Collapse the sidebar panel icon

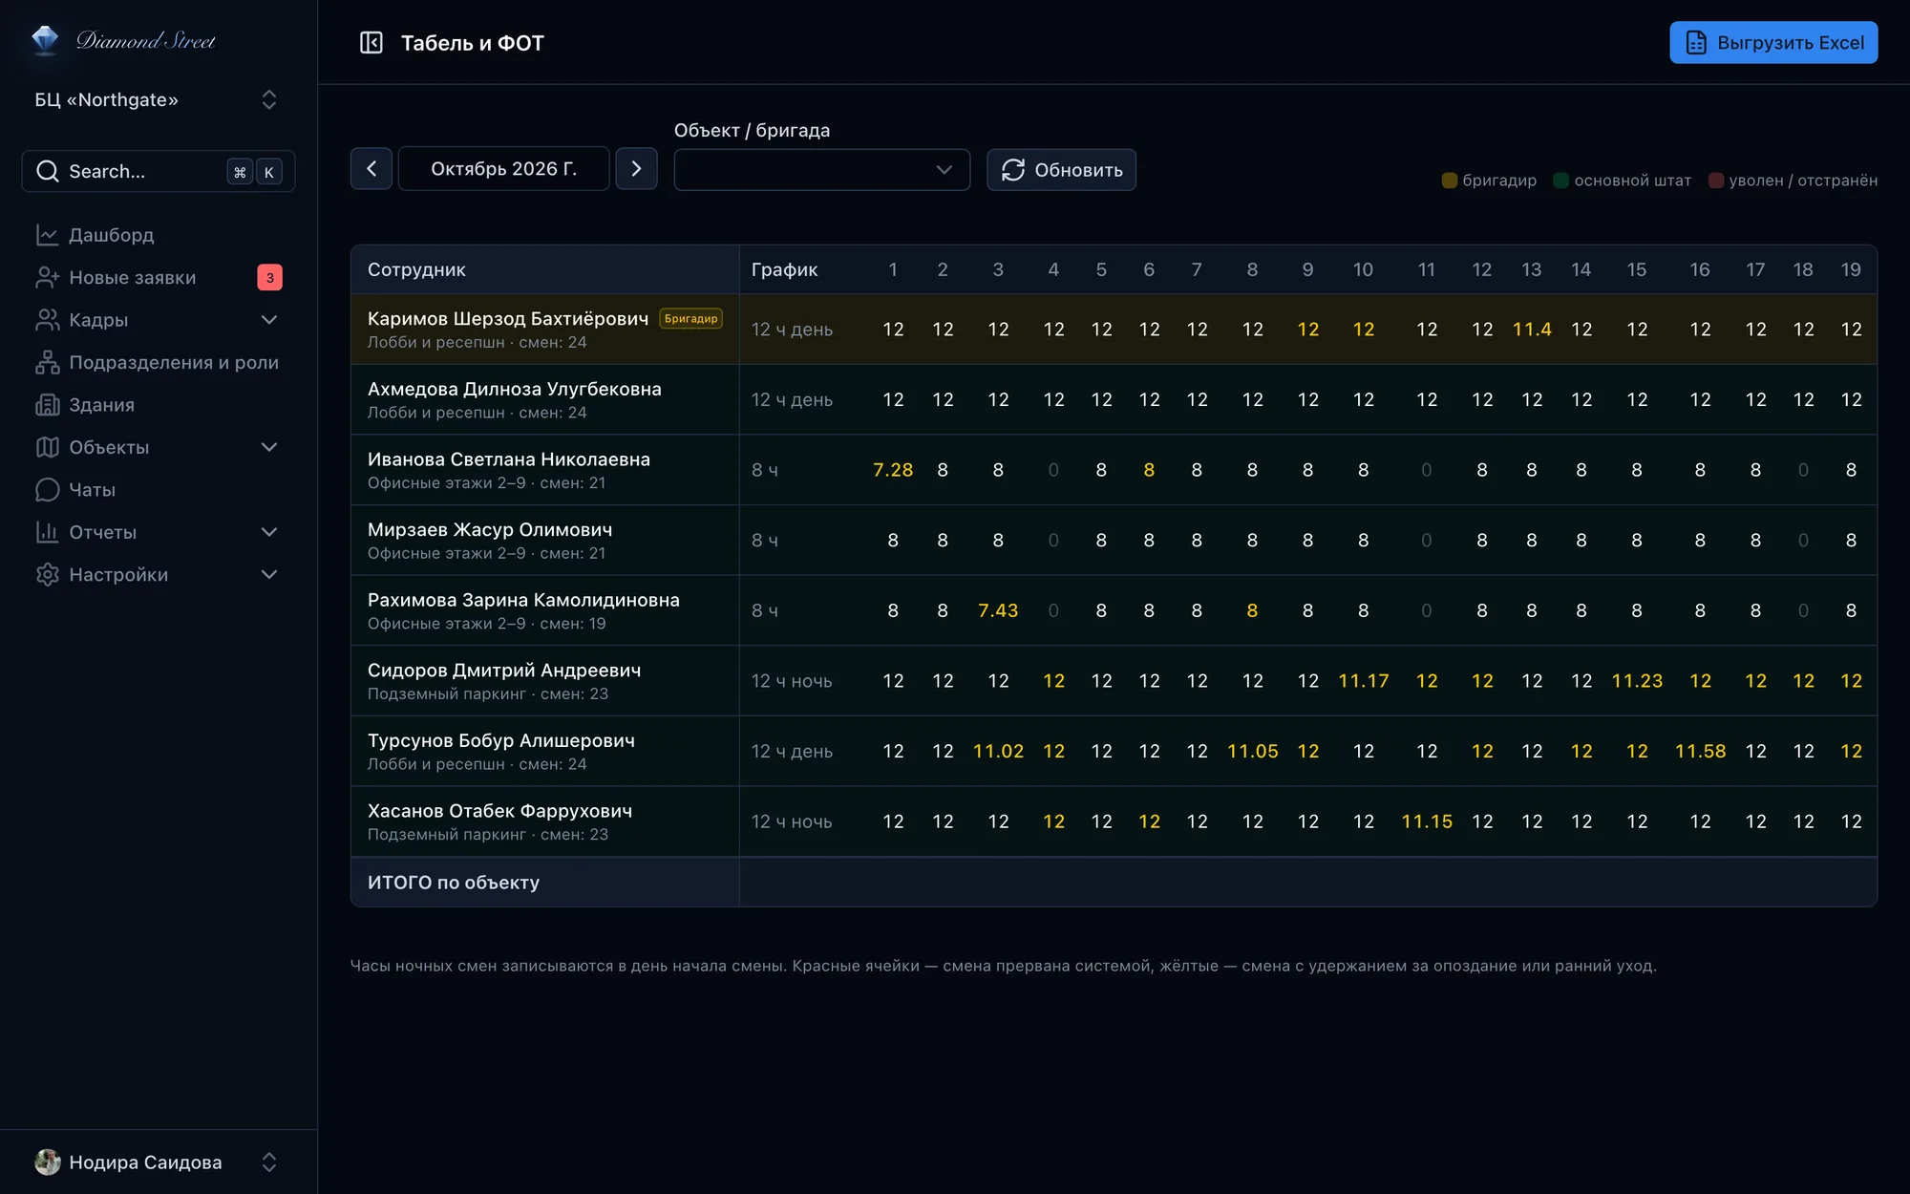tap(371, 43)
